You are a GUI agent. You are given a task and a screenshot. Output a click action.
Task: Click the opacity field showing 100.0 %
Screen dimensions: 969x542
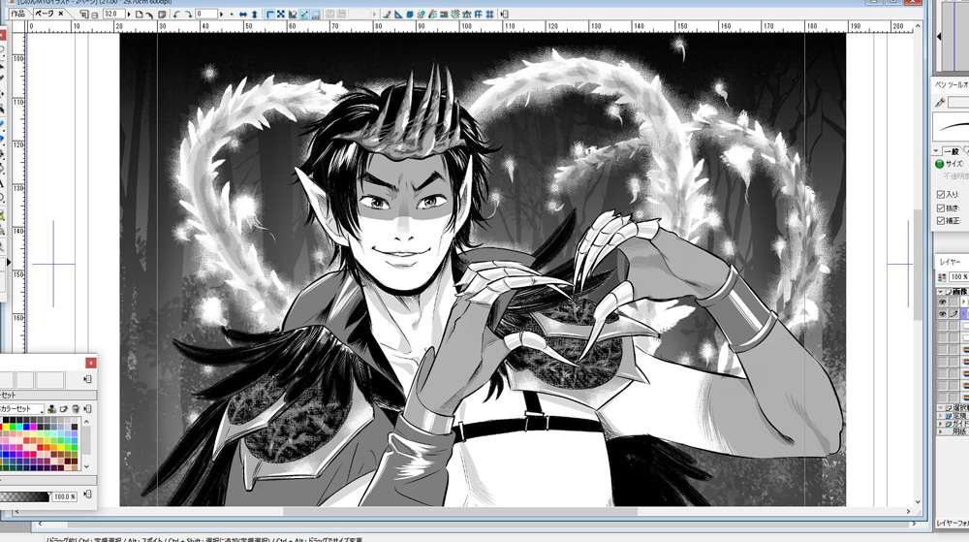65,496
